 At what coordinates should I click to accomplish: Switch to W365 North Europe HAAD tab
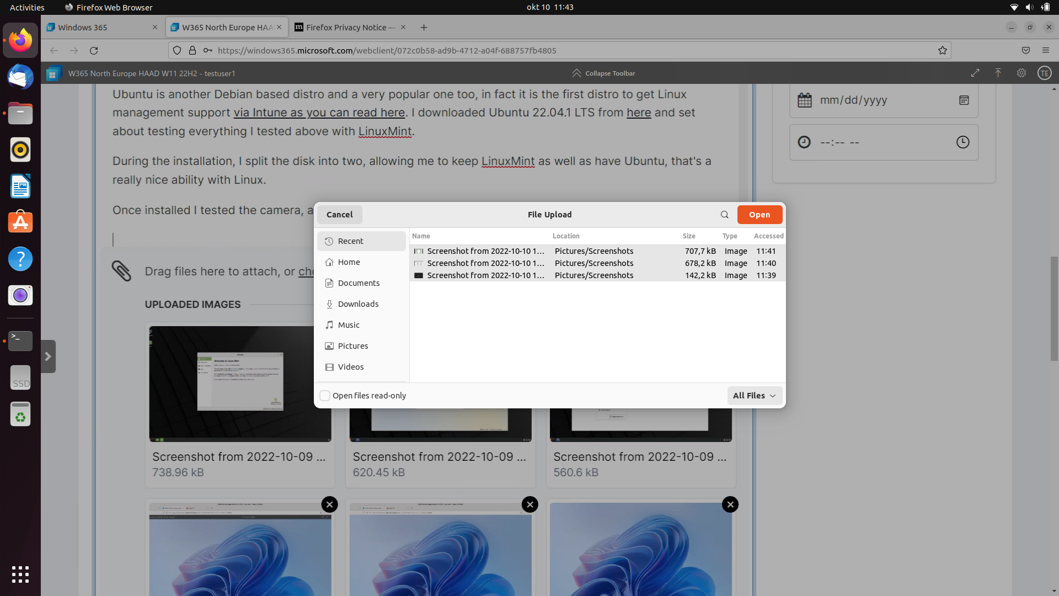(227, 27)
